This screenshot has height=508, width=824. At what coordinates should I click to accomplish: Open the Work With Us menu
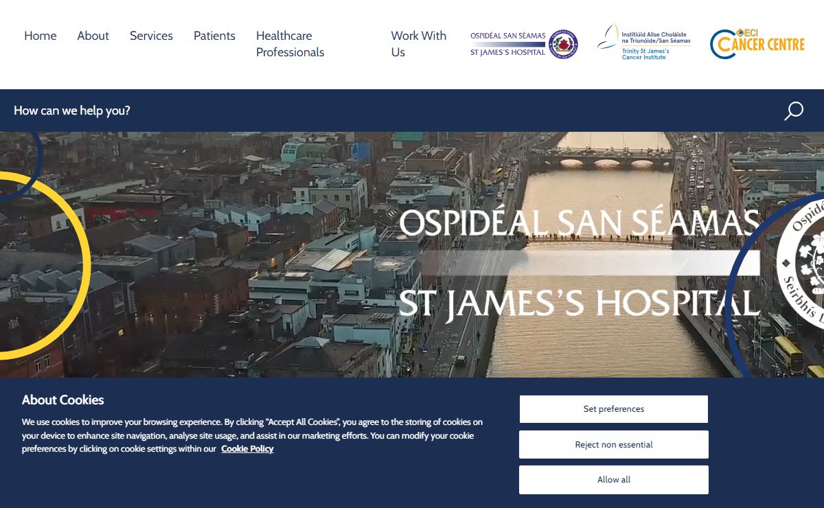coord(419,44)
